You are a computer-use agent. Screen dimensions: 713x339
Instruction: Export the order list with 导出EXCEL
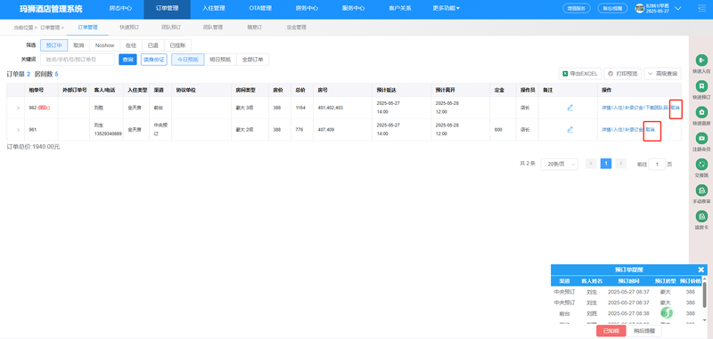(580, 74)
